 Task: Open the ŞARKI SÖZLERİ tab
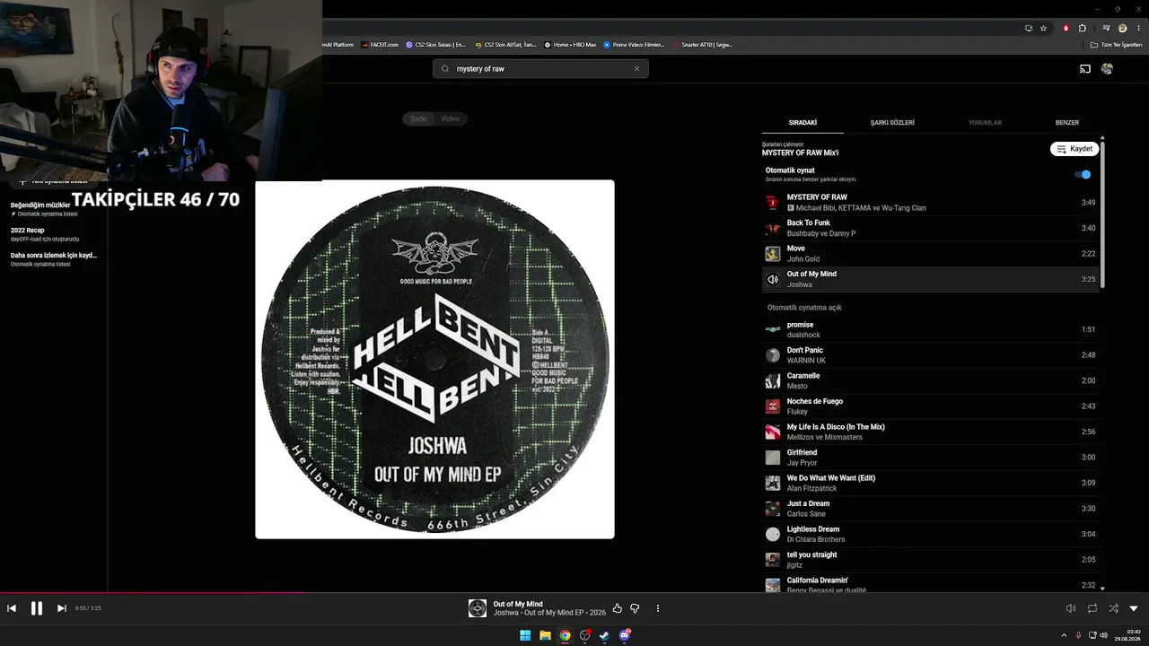pyautogui.click(x=892, y=123)
